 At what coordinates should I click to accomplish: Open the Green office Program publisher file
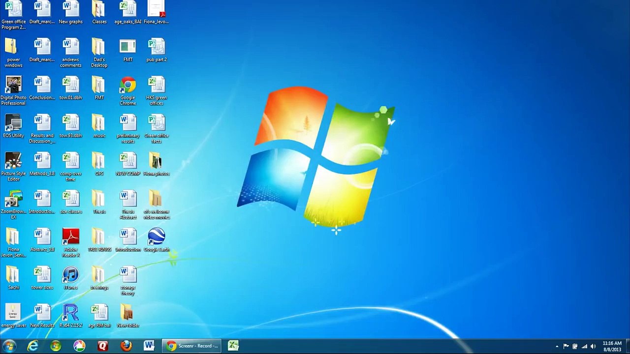click(14, 15)
